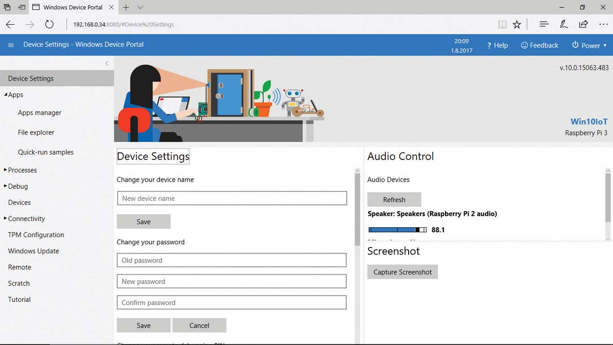The image size is (613, 345).
Task: Click the Confirm password field
Action: coord(231,302)
